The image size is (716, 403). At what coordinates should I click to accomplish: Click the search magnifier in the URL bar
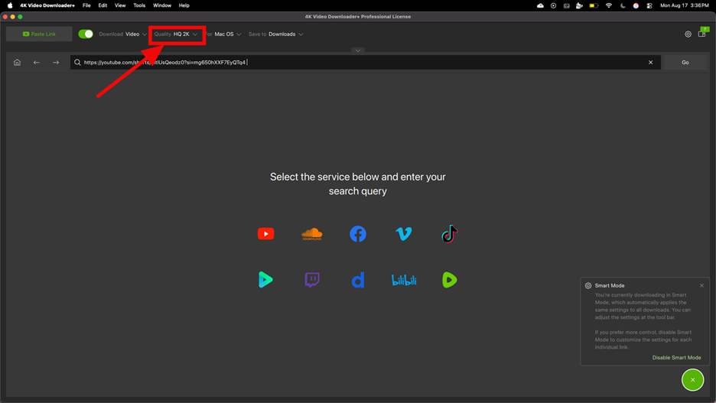[77, 62]
